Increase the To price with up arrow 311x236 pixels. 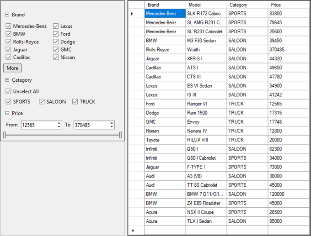pyautogui.click(x=112, y=123)
